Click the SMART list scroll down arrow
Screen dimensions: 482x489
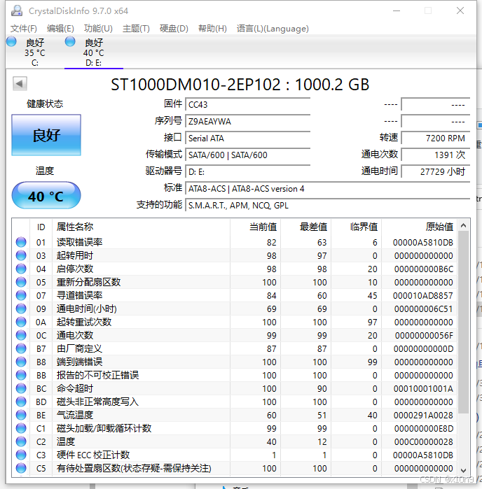point(463,470)
